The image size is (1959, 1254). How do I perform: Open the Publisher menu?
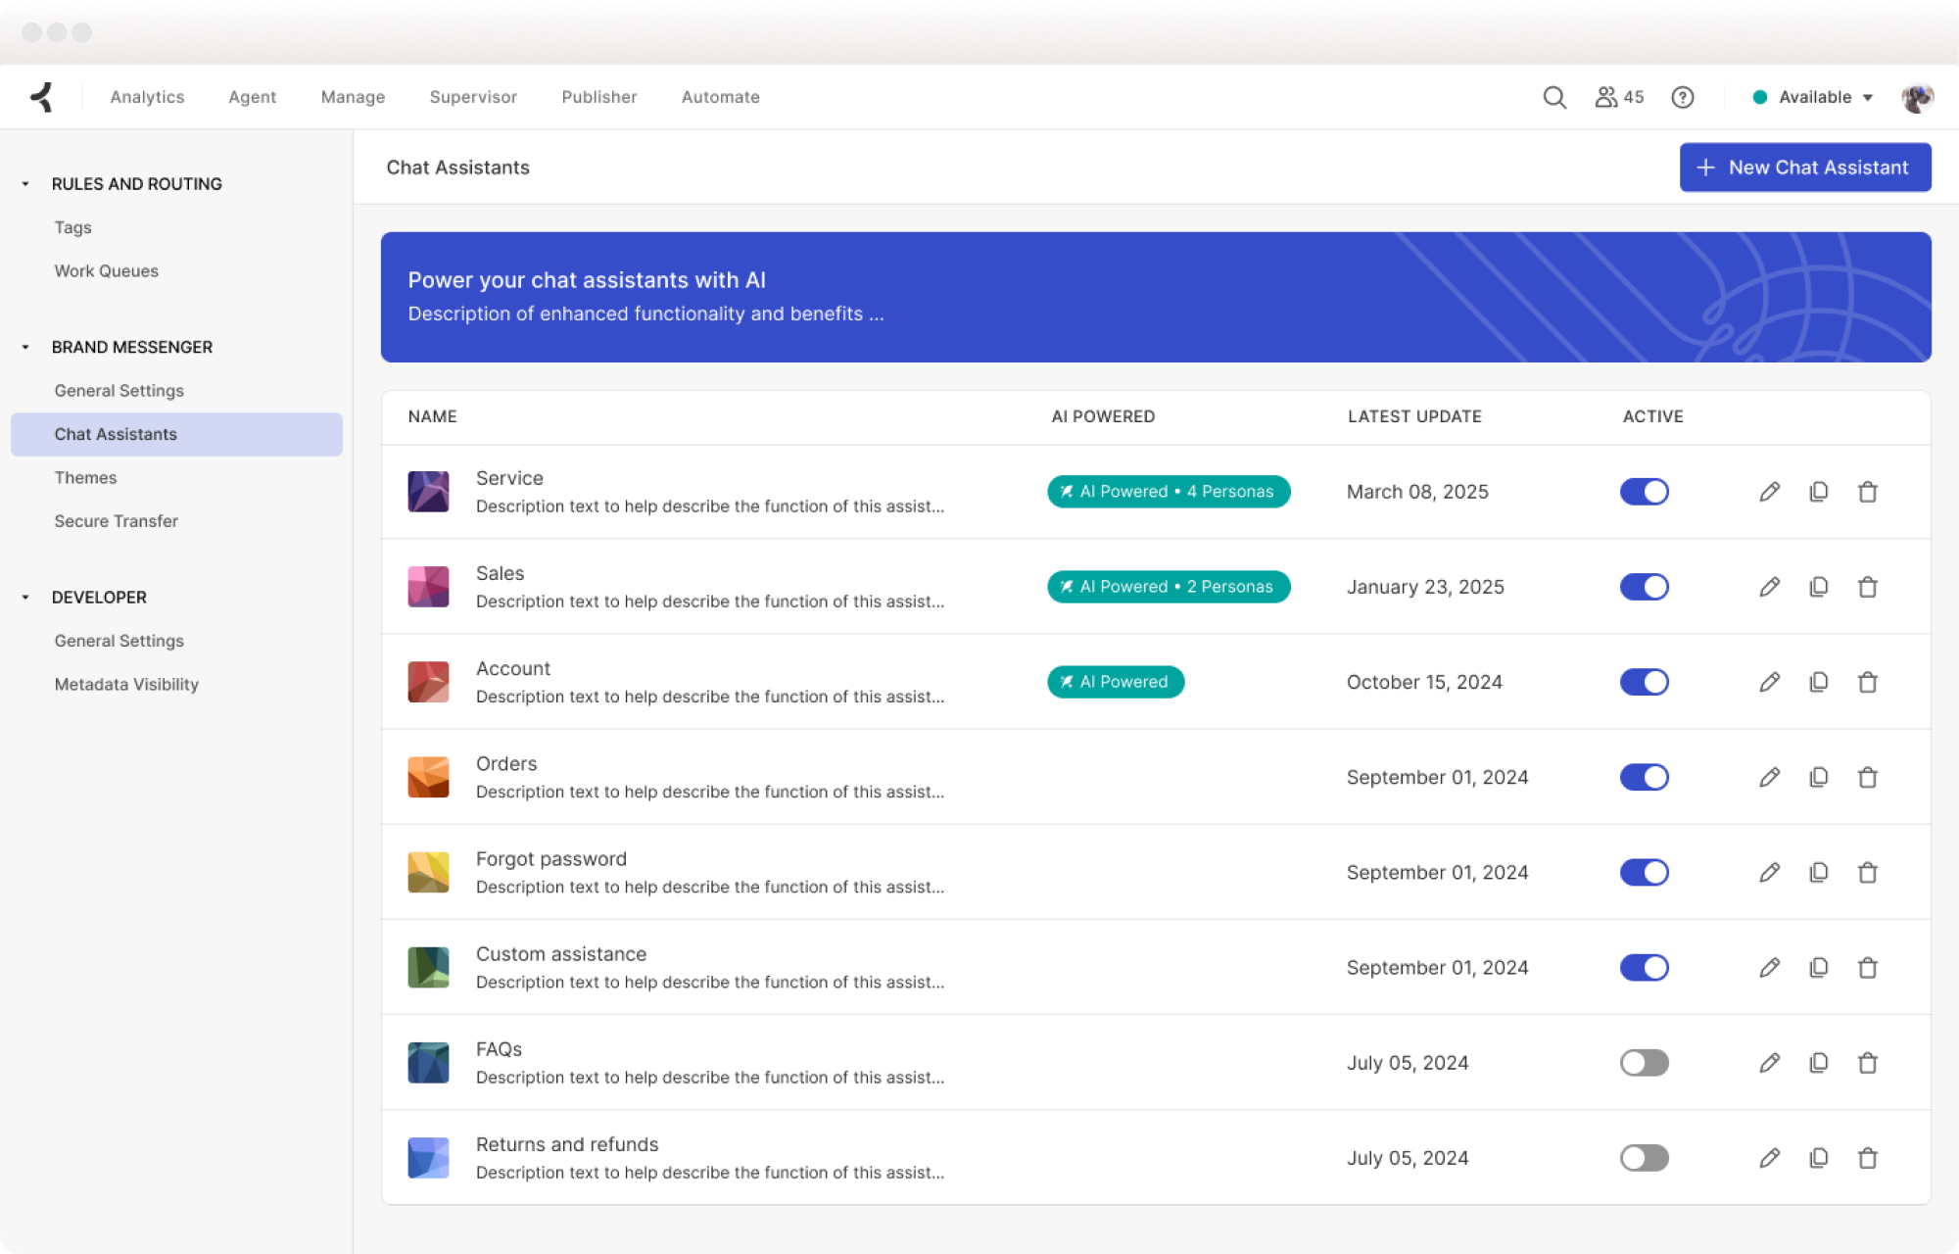point(599,97)
